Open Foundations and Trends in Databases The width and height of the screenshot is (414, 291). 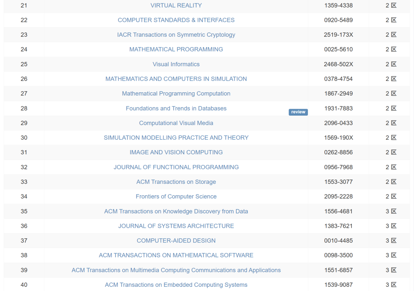[176, 108]
